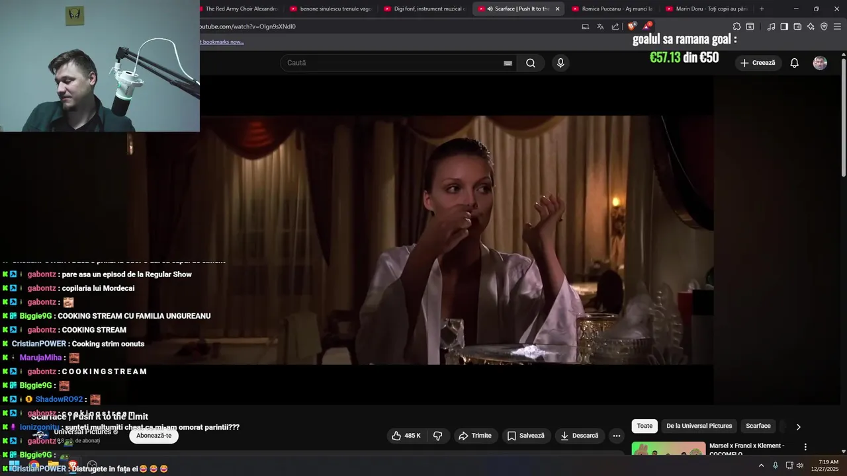Click chat username ShadowRO92
This screenshot has width=847, height=476.
(59, 399)
